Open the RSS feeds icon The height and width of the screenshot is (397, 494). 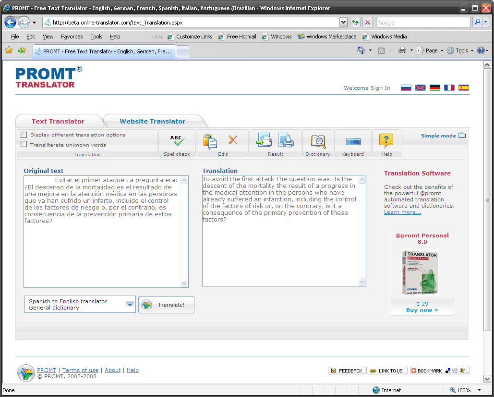381,51
